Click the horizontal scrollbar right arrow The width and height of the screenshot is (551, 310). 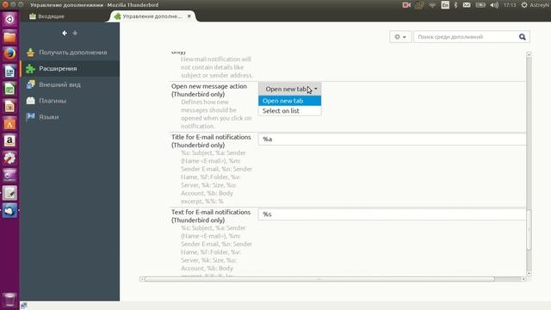523,279
